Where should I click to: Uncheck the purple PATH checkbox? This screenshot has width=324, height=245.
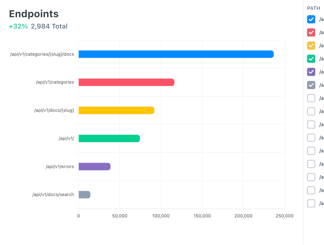pyautogui.click(x=311, y=72)
